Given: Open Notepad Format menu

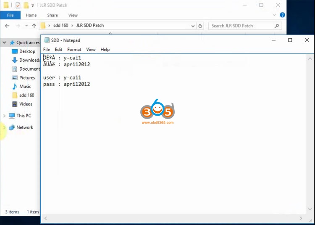Looking at the screenshot, I should 74,50.
